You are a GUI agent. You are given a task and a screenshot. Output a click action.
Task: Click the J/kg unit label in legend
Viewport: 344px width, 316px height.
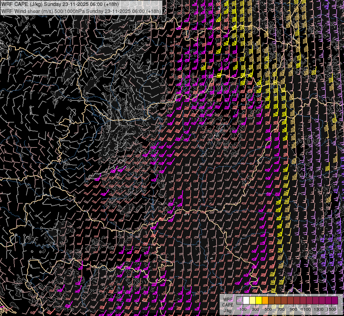(227, 310)
